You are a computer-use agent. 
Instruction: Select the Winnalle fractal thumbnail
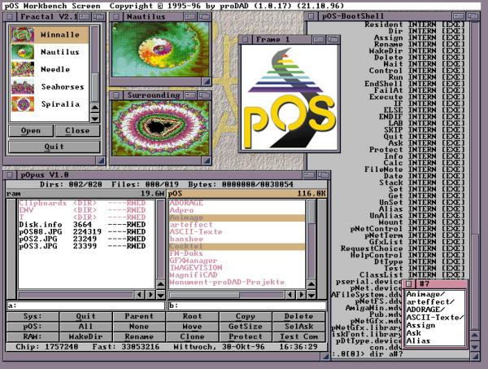click(21, 35)
